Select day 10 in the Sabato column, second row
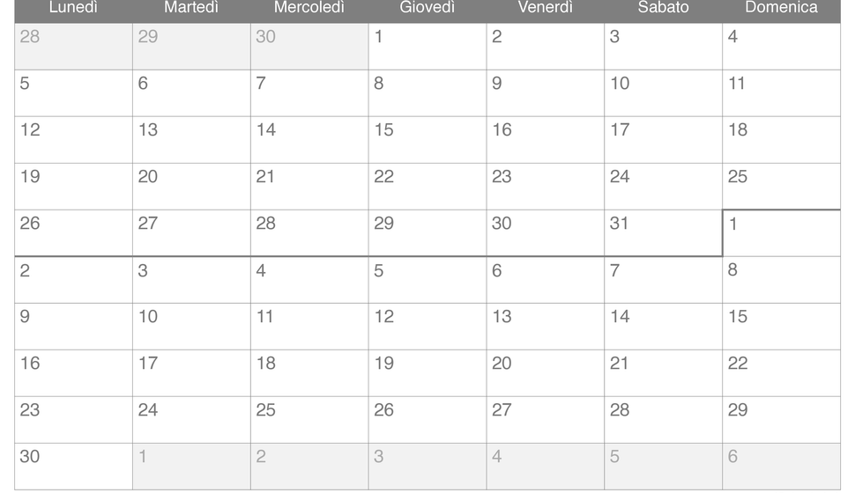 tap(664, 93)
